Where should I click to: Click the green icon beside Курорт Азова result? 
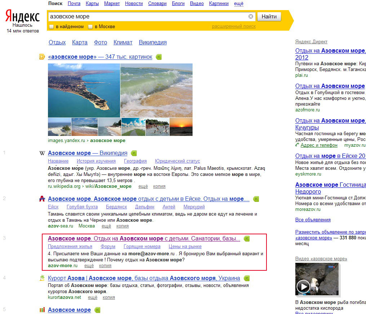coord(247,278)
